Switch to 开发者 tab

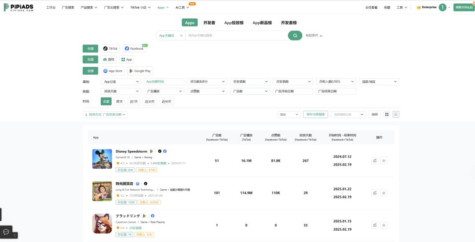point(209,23)
